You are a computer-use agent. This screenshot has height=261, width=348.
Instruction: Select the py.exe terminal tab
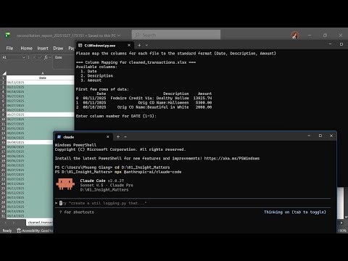pos(104,46)
